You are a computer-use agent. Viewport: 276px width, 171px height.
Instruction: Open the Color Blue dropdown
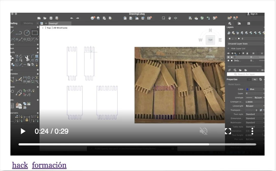click(255, 89)
